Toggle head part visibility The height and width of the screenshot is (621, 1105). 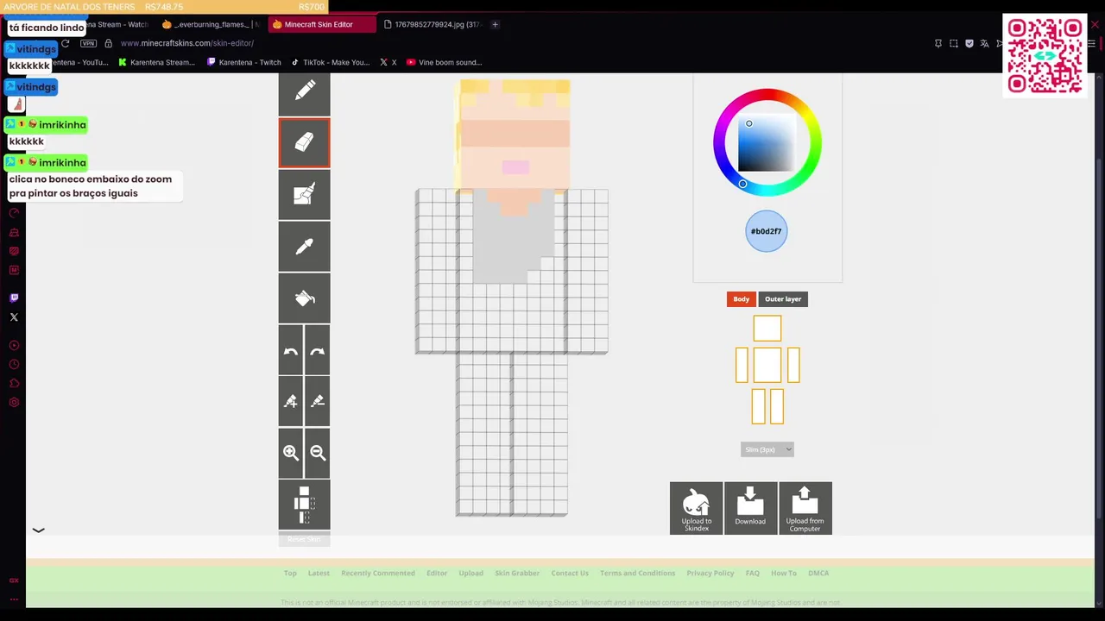point(767,329)
